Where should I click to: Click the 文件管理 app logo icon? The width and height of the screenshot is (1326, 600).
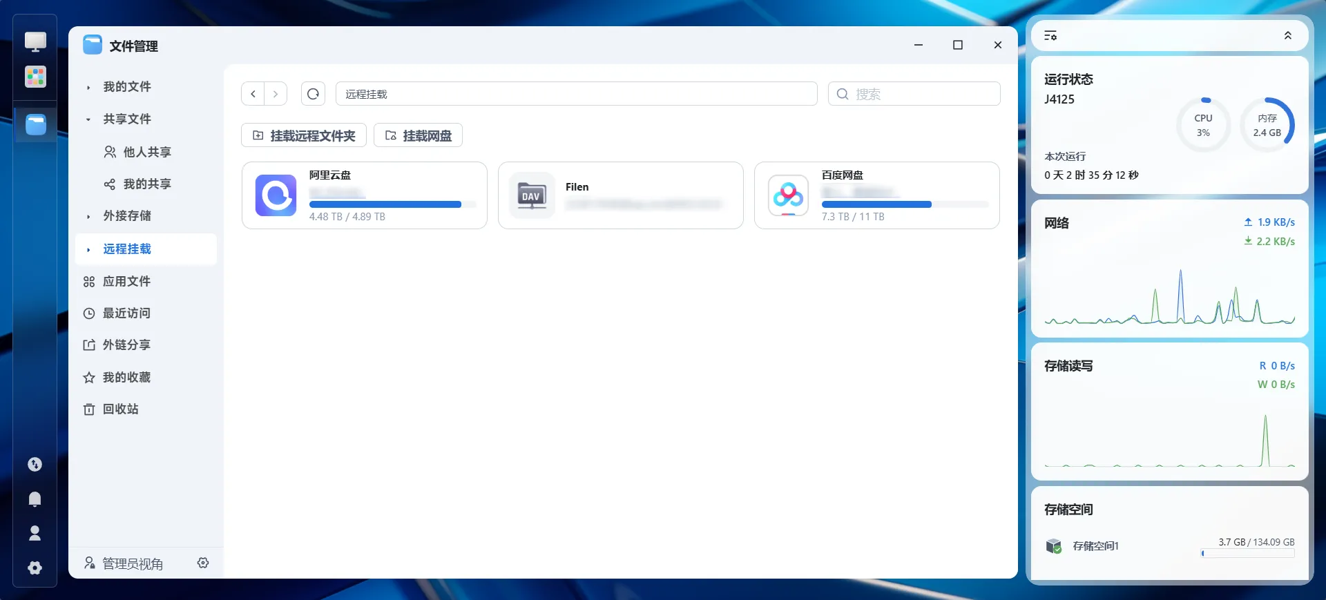click(x=93, y=46)
